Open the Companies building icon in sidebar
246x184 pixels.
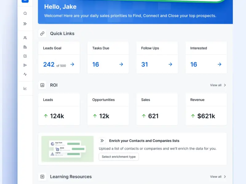[25, 47]
